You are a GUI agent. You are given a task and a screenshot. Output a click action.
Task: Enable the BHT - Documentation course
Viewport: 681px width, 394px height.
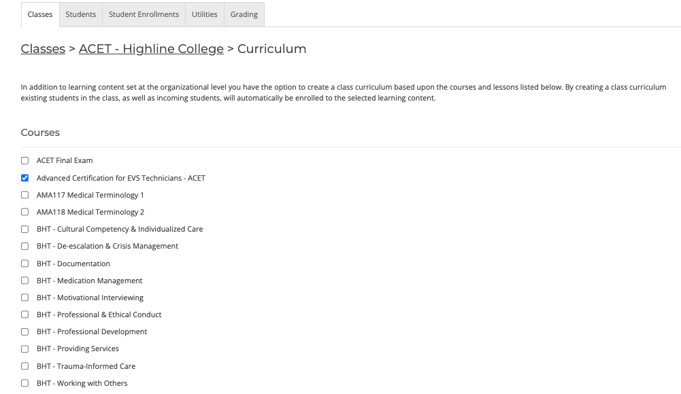coord(24,264)
